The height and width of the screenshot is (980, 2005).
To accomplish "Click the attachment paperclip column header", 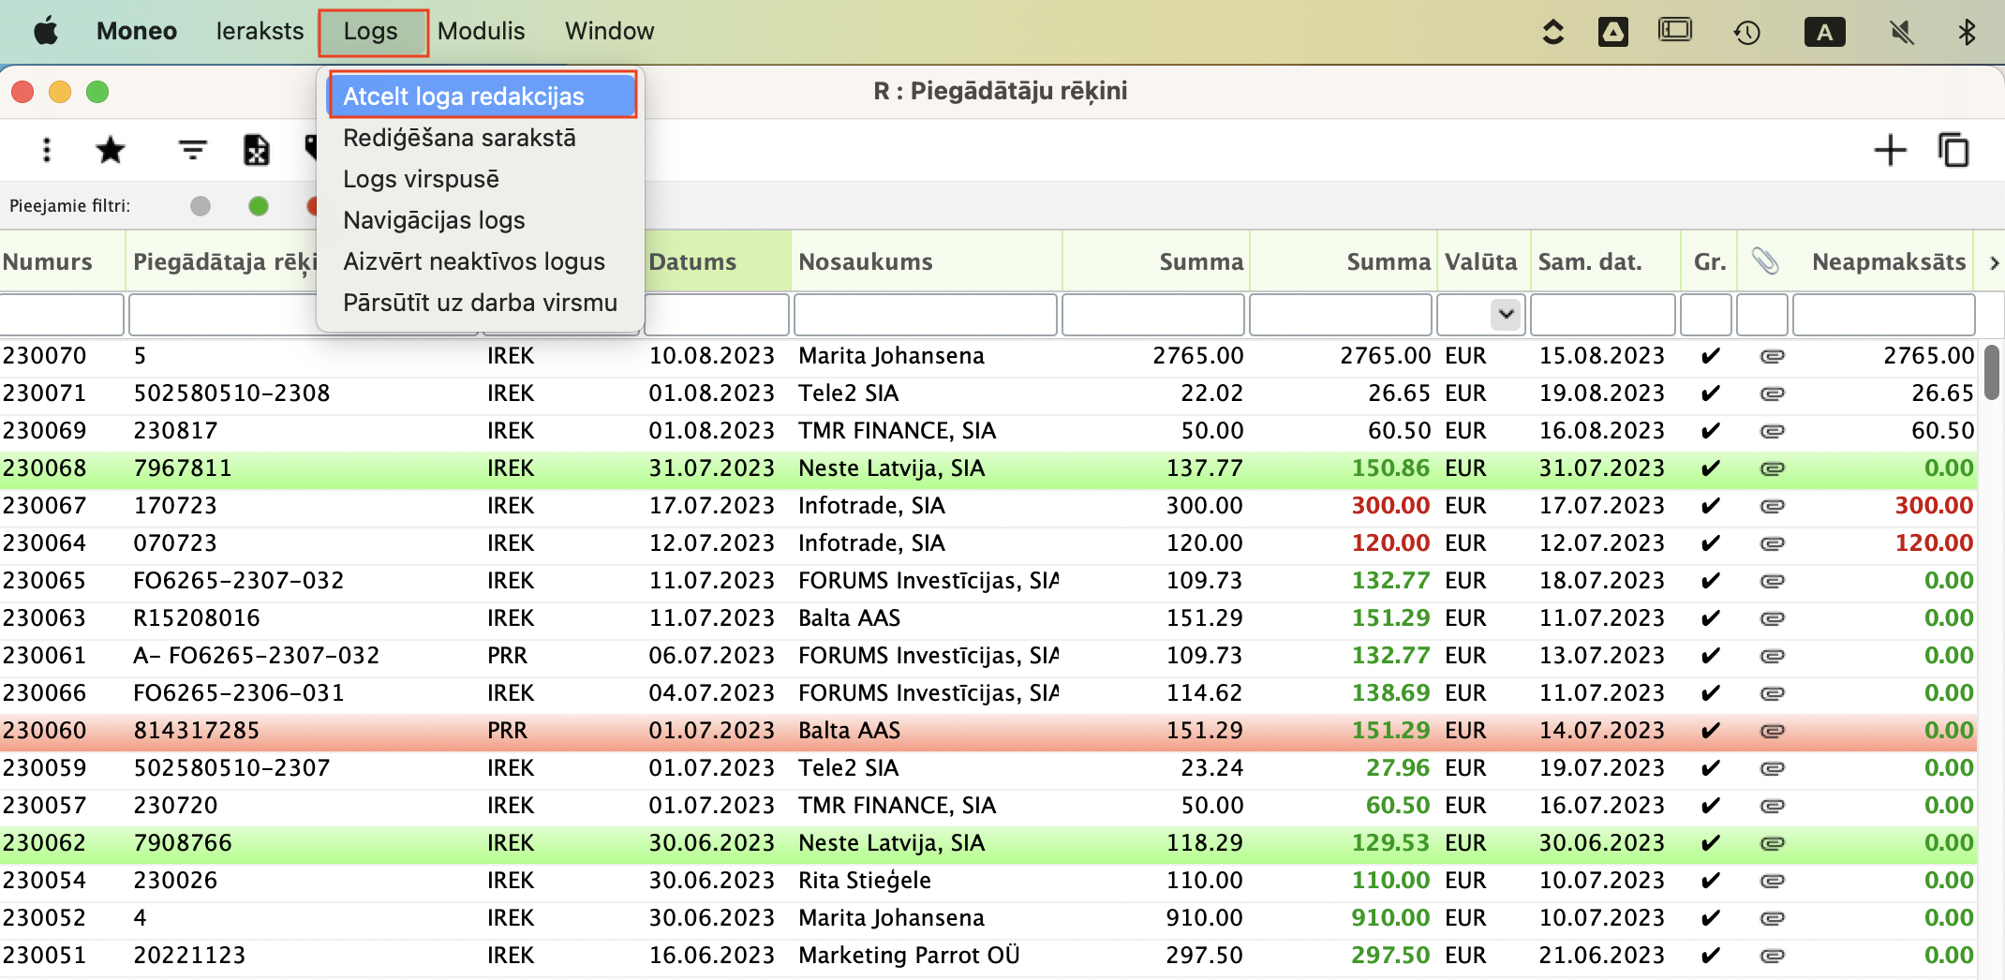I will [1765, 261].
